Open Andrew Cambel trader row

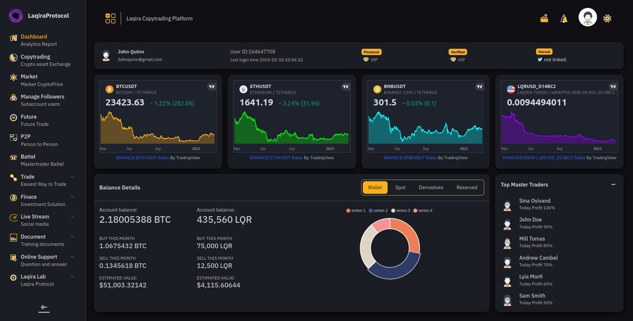(559, 261)
